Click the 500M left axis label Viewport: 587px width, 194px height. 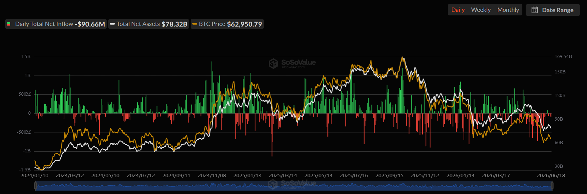pos(25,94)
